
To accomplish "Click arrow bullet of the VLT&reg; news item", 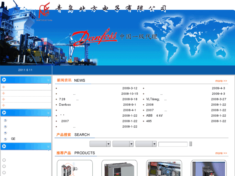I will (x=144, y=99).
